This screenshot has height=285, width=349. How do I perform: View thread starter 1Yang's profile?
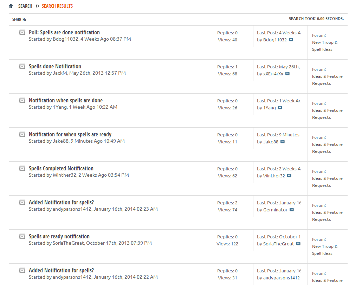(x=59, y=107)
